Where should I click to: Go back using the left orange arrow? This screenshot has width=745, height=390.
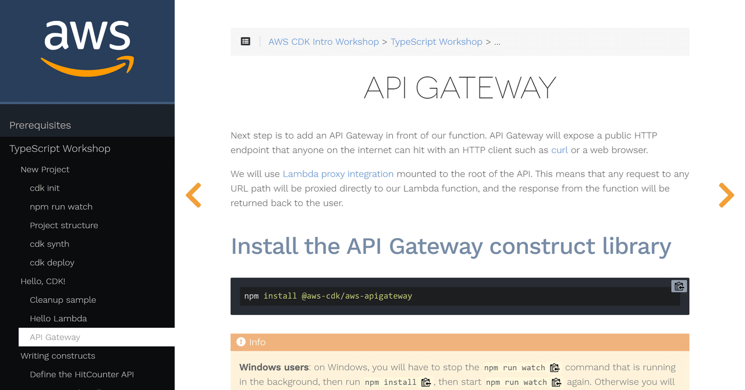193,195
